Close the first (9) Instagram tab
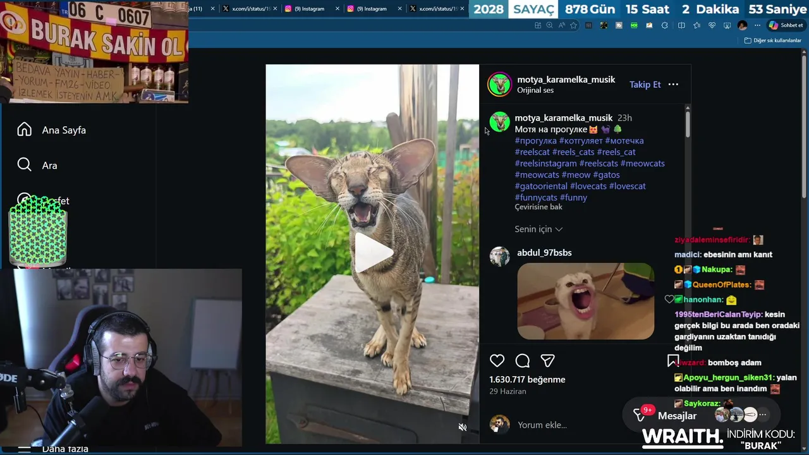The image size is (809, 455). [337, 9]
